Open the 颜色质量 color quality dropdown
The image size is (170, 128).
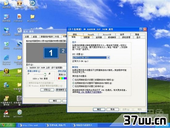(x=62, y=75)
